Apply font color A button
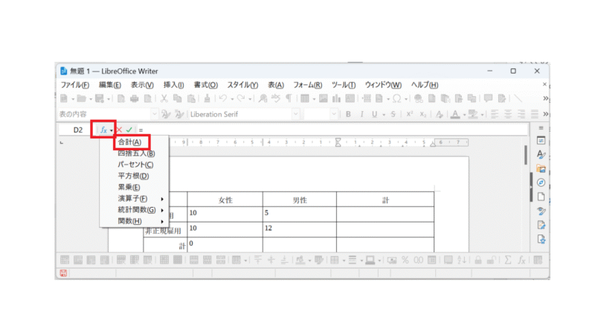This screenshot has width=595, height=335. point(455,114)
